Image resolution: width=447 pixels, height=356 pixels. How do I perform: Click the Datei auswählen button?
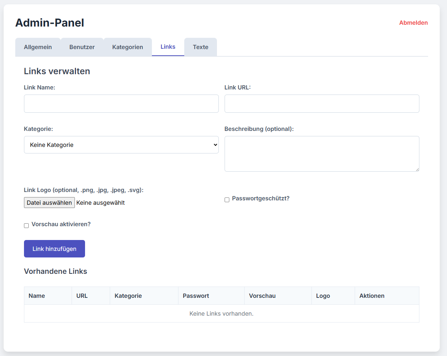tap(49, 203)
